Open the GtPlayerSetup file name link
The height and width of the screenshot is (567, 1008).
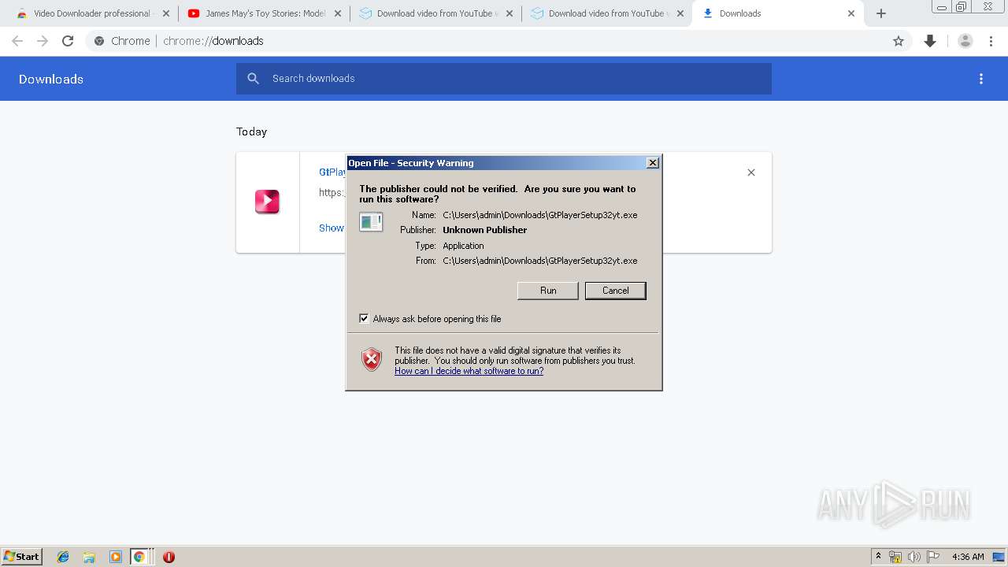tap(332, 172)
